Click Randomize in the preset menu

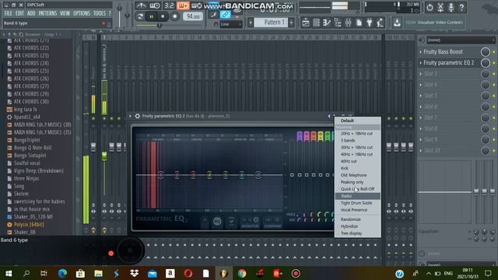351,219
